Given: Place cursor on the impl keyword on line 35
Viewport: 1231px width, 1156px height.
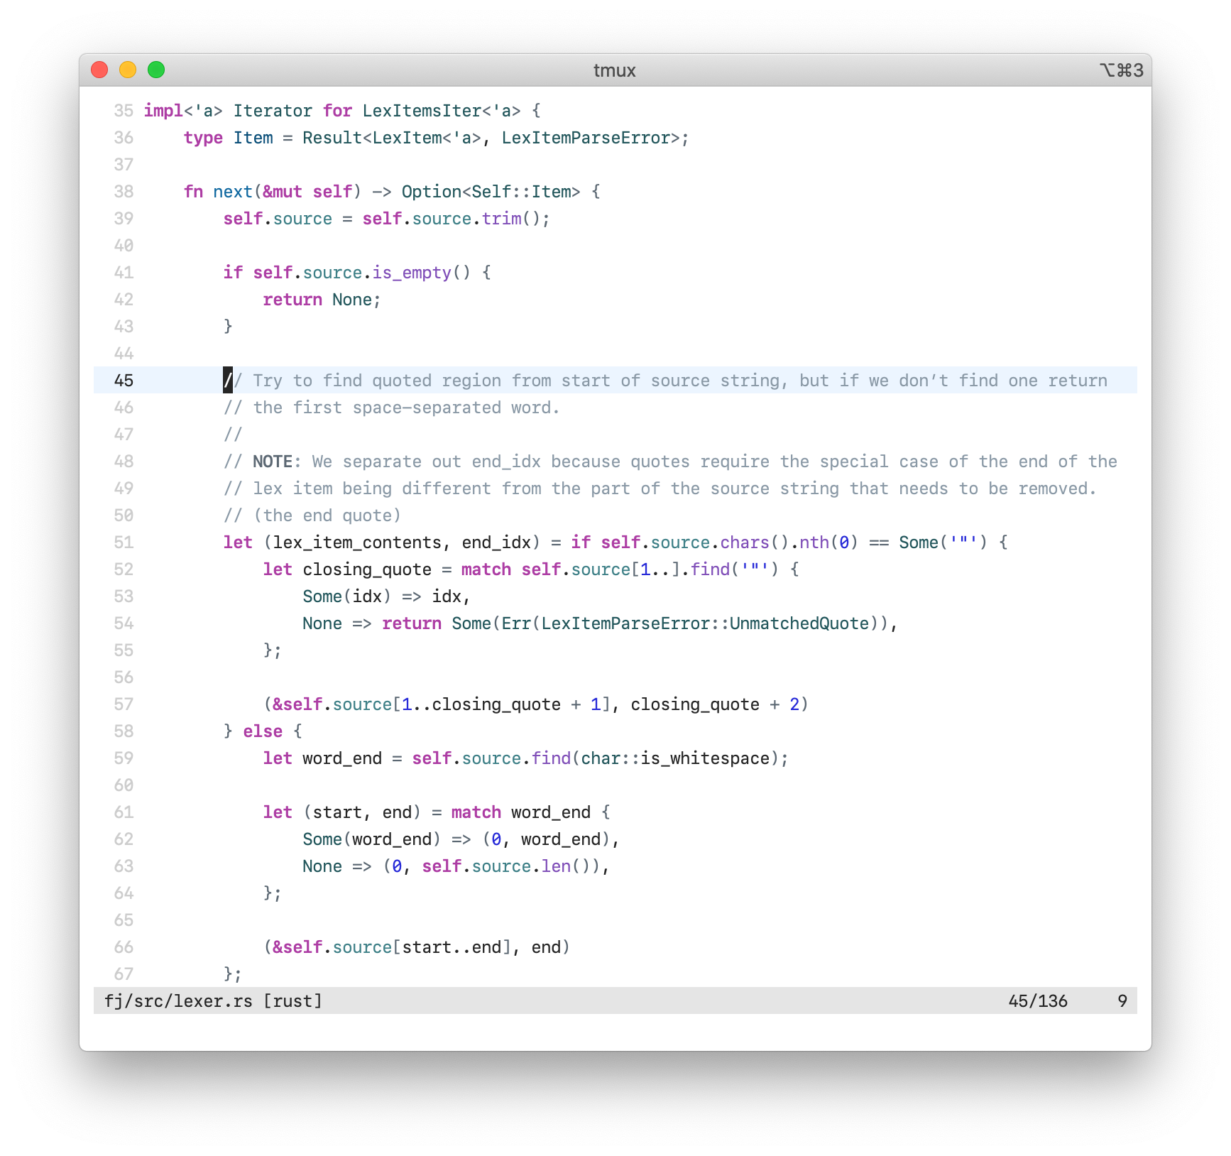Looking at the screenshot, I should [163, 111].
